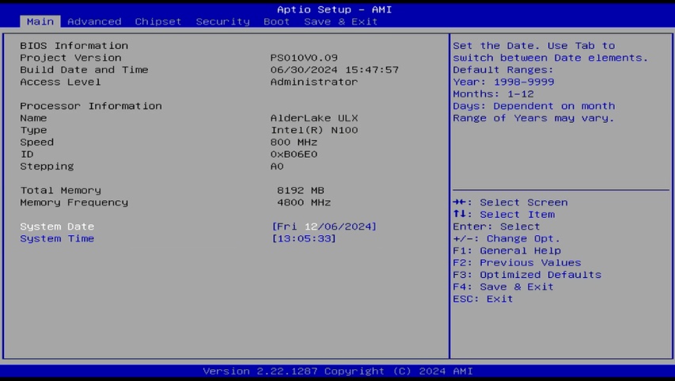Click the AlderLake ULX value

pos(314,118)
